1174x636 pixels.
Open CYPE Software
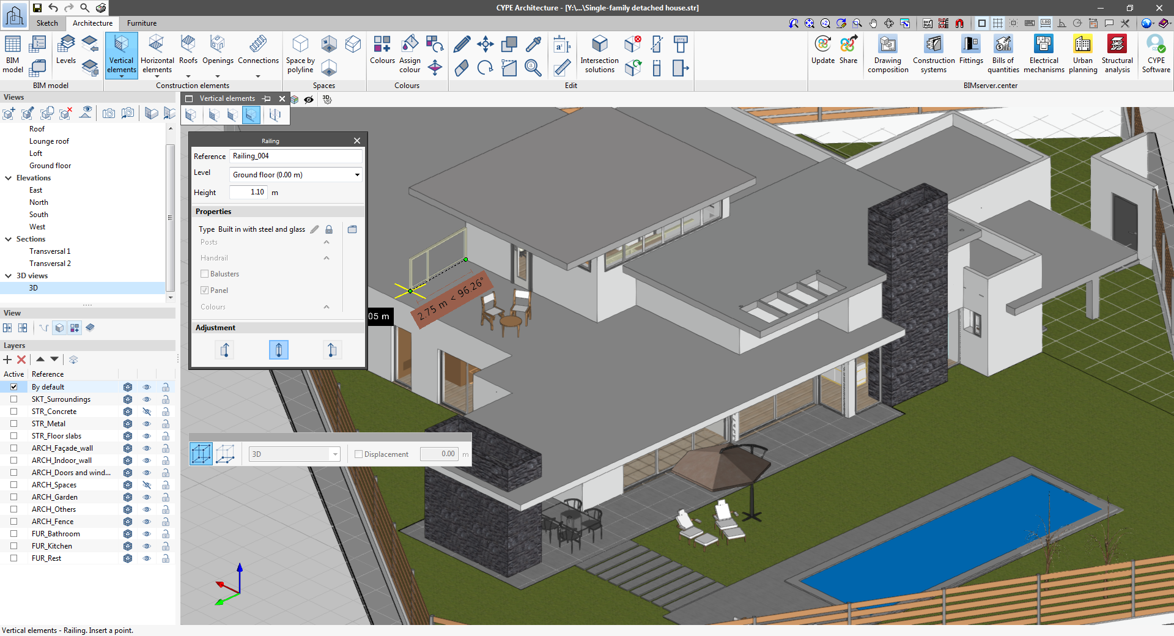(1156, 55)
